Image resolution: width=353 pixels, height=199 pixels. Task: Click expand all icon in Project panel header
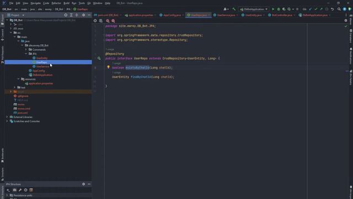[71, 15]
